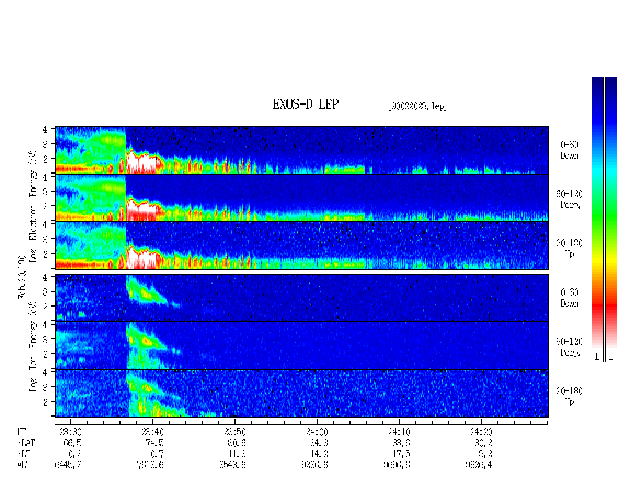Click the MLT value 17.5
Screen dimensions: 619x479
[x=400, y=454]
